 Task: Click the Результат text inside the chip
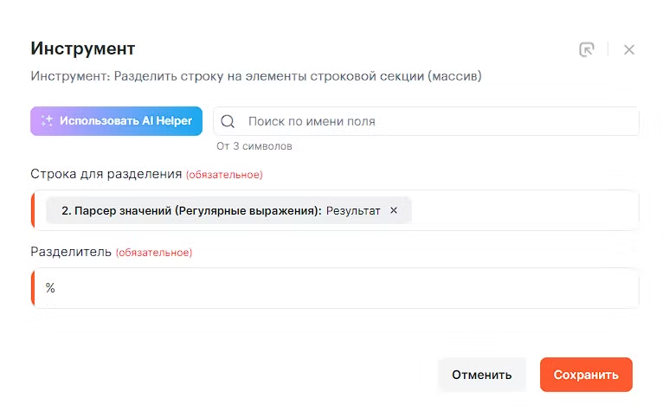coord(353,210)
